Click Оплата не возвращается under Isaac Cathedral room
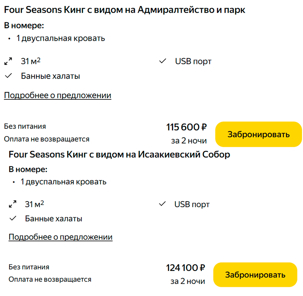303x296 pixels. coord(50,279)
